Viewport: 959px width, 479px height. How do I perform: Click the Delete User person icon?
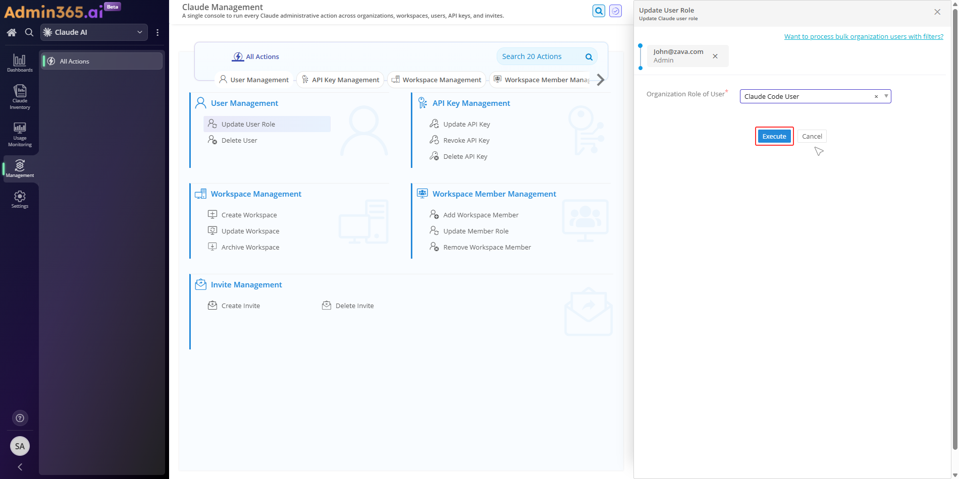pos(212,140)
